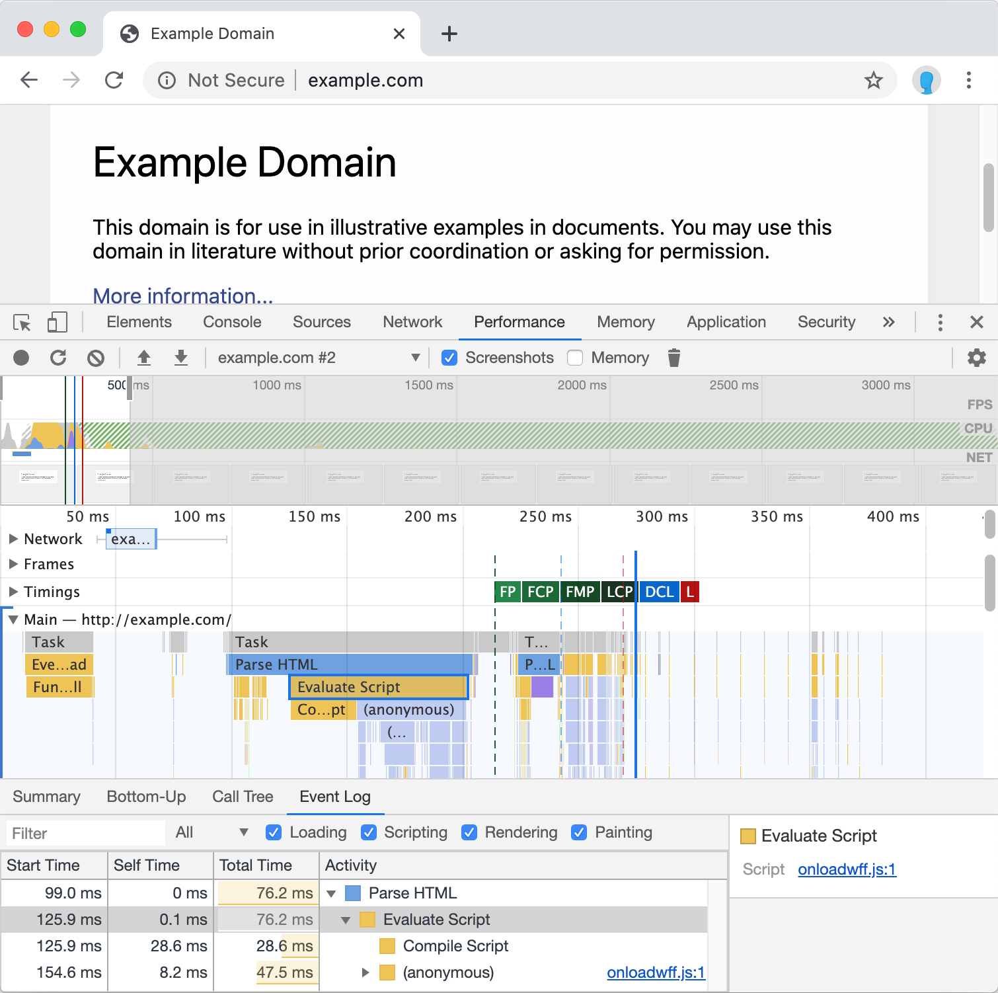Switch to the Network tab
Image resolution: width=998 pixels, height=993 pixels.
[412, 322]
